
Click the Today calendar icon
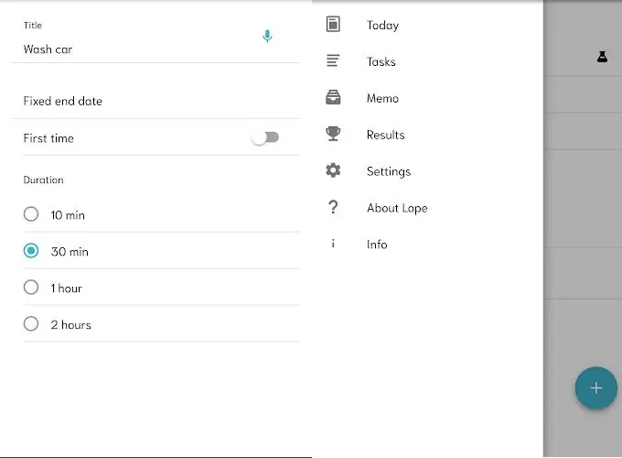pyautogui.click(x=333, y=24)
